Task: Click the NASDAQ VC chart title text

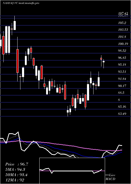Action: pos(21,3)
